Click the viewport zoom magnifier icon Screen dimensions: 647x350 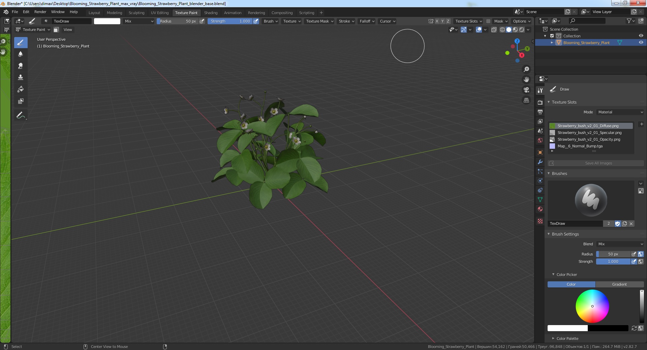click(x=526, y=69)
